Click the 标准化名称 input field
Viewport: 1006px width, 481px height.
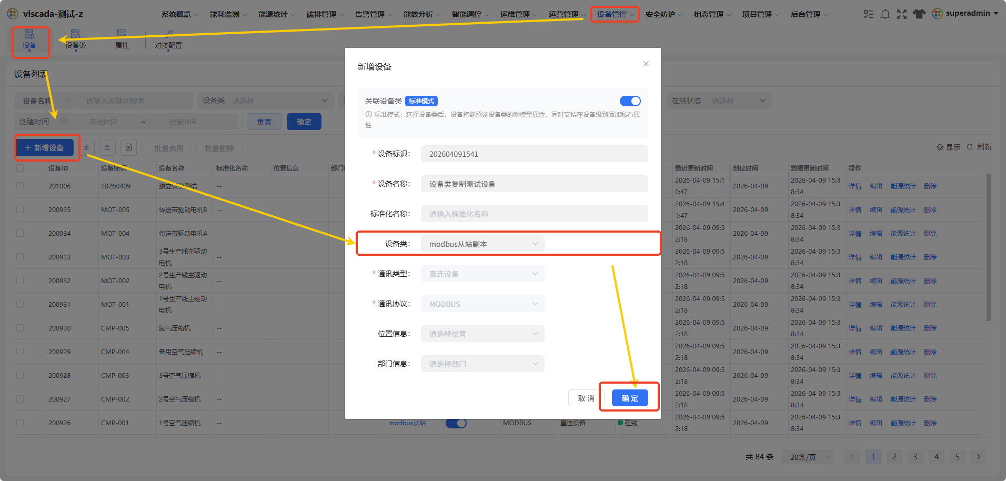coord(534,214)
